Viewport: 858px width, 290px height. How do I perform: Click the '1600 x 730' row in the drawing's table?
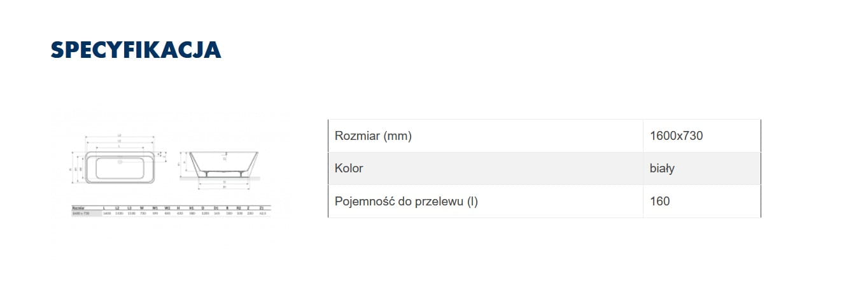click(80, 214)
